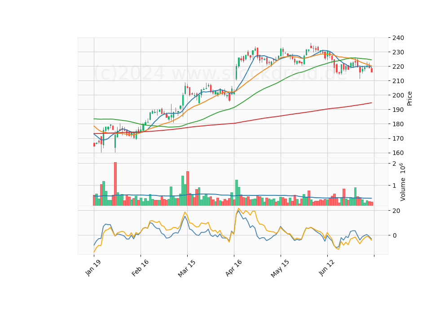Screen dimensions: 431x310
Task: Click the Mar 15 date label
Action: coord(187,268)
